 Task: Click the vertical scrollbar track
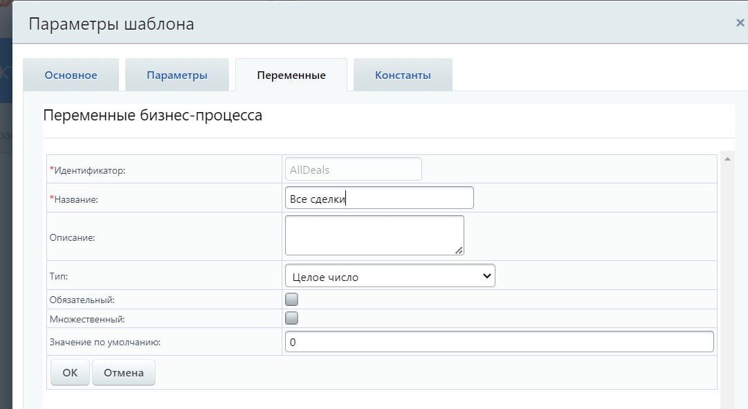727,277
